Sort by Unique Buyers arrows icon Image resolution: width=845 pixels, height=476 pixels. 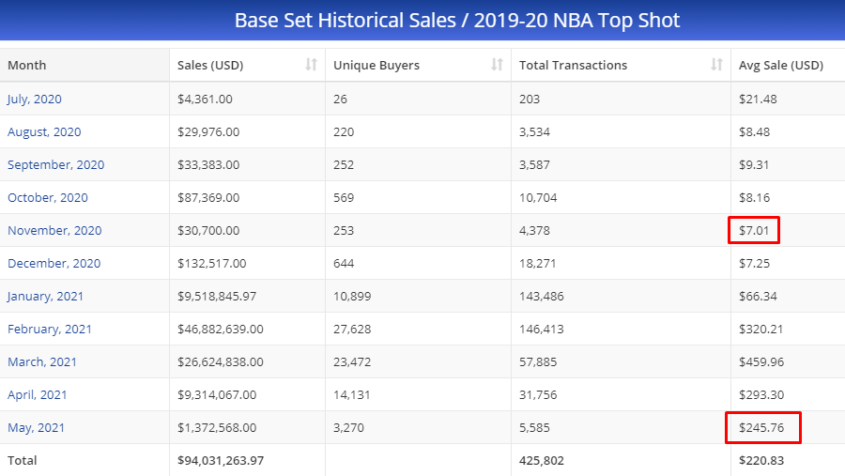497,65
